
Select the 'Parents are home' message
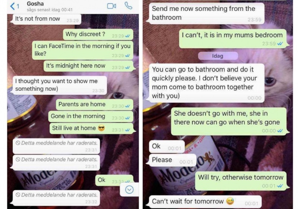pyautogui.click(x=95, y=105)
